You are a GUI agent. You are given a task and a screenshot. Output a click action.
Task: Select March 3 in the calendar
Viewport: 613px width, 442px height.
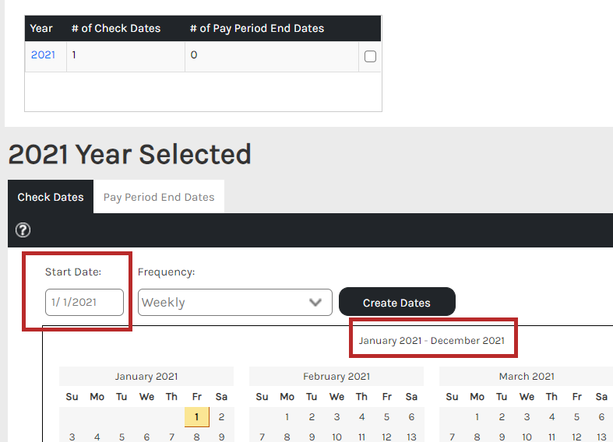(x=527, y=417)
